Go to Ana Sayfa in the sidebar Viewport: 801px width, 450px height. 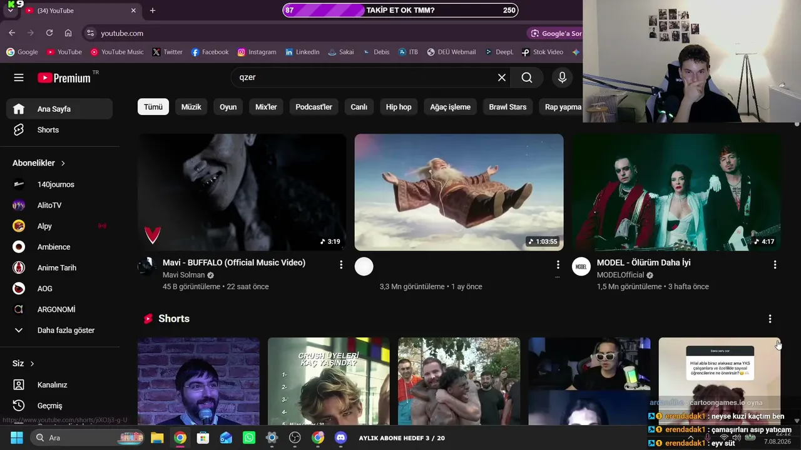(x=59, y=109)
